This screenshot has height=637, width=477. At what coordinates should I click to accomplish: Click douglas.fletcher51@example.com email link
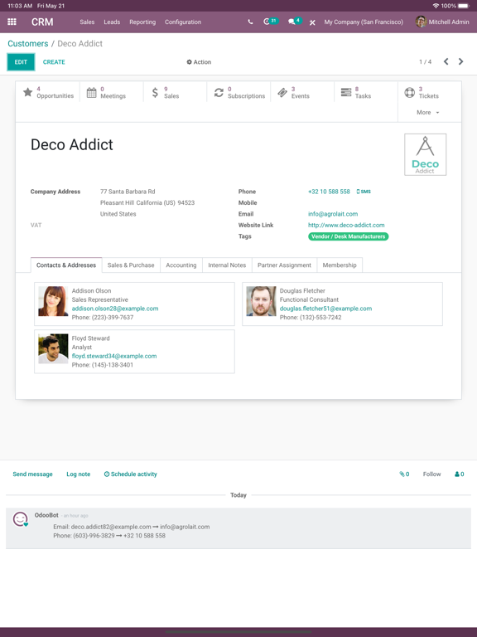pyautogui.click(x=325, y=309)
